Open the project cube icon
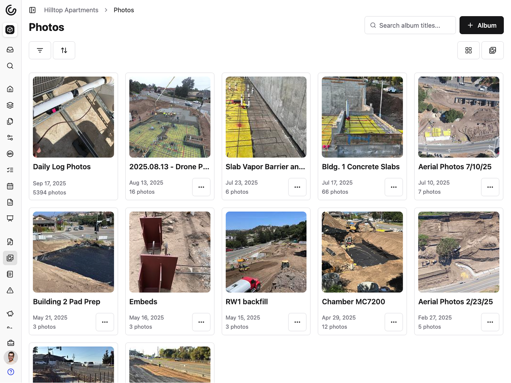The height and width of the screenshot is (383, 511). click(10, 30)
